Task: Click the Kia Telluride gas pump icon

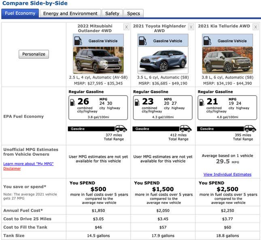Action: (207, 41)
